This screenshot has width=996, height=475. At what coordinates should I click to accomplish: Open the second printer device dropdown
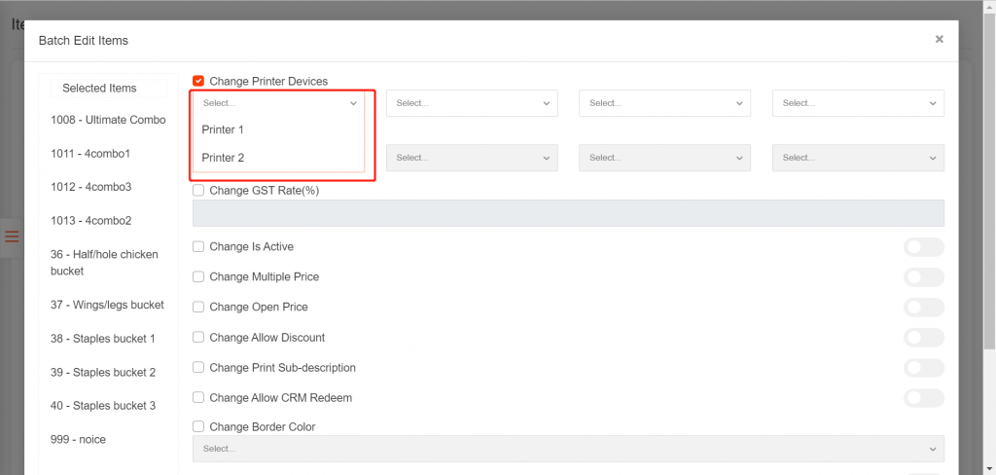[x=472, y=103]
